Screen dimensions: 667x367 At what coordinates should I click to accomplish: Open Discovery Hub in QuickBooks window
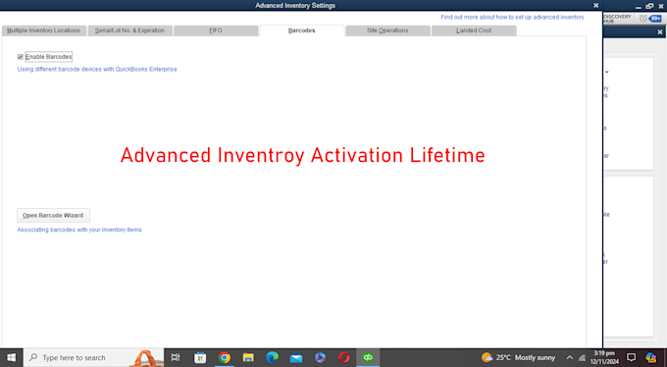coord(617,19)
